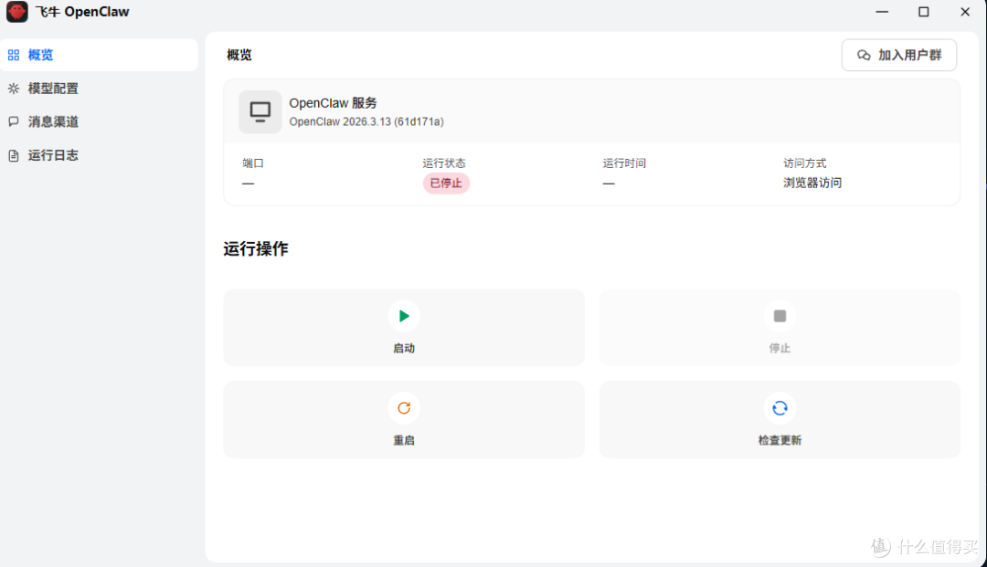Click the 浏览器访问 access method text
This screenshot has width=987, height=567.
click(x=812, y=183)
